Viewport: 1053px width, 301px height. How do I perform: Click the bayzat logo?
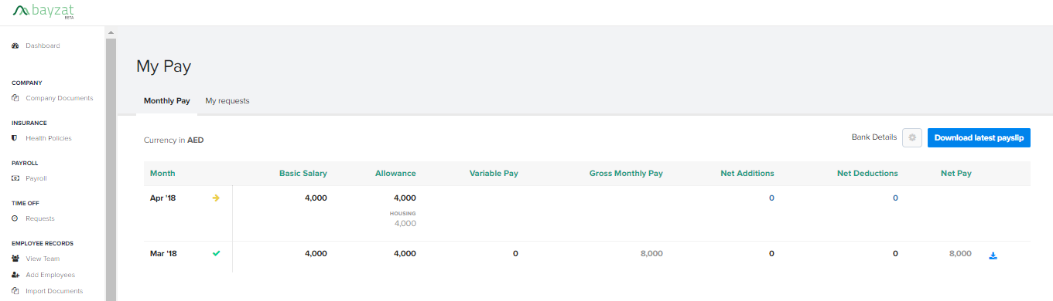[43, 11]
